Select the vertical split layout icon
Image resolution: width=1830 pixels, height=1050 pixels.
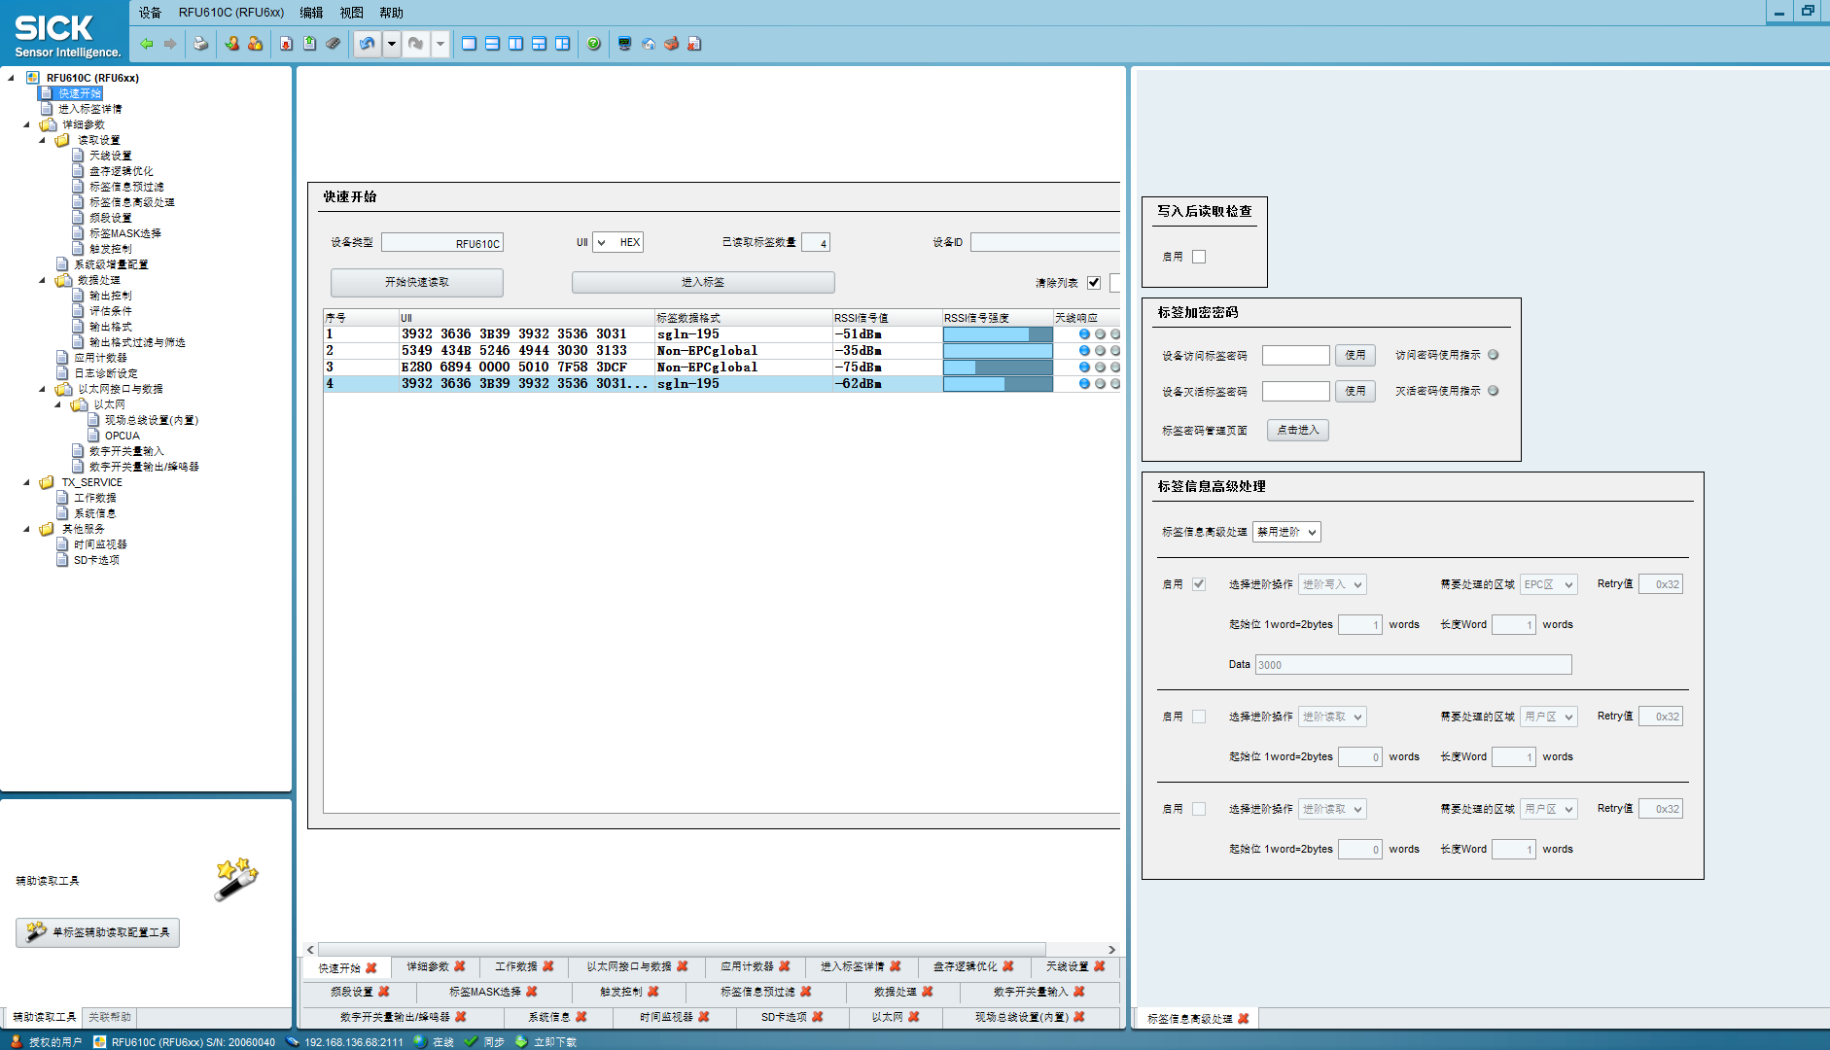click(x=515, y=44)
